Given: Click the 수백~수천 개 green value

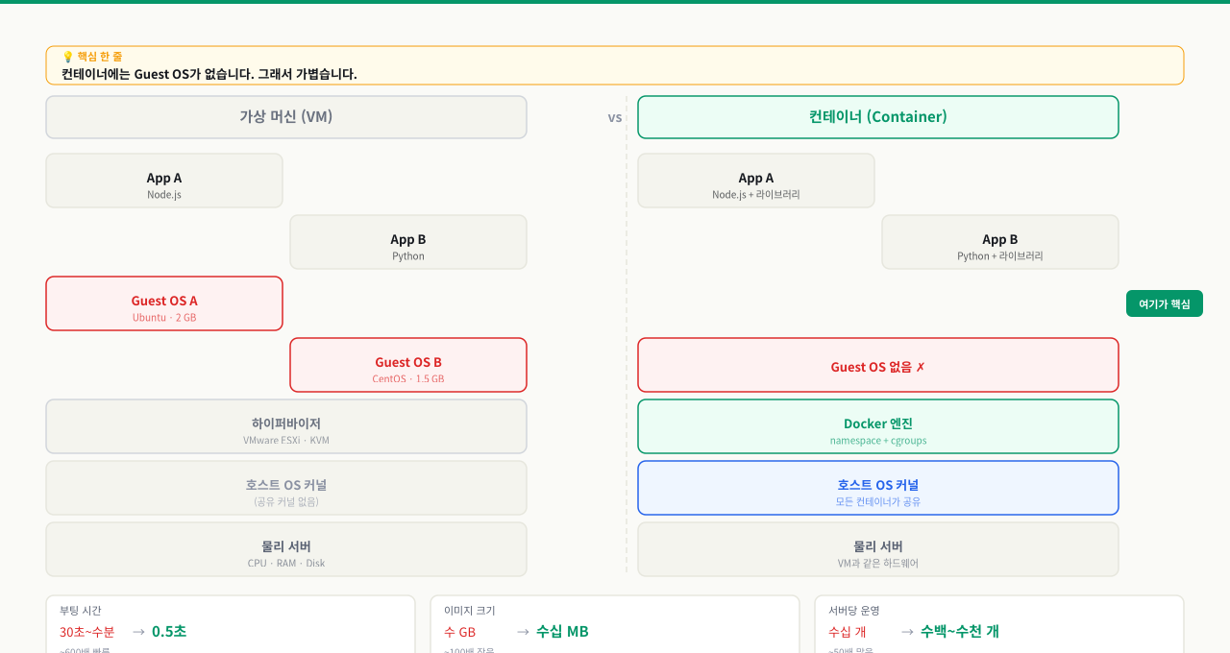Looking at the screenshot, I should 960,631.
